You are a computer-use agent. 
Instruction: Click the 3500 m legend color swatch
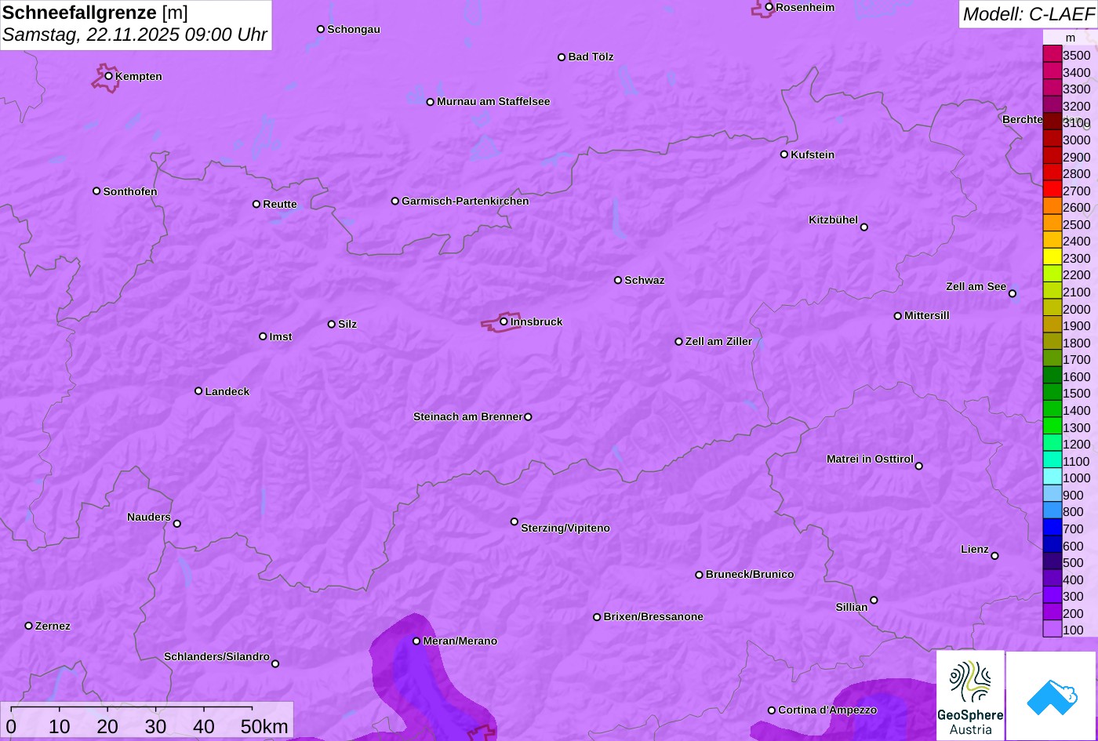tap(1053, 55)
